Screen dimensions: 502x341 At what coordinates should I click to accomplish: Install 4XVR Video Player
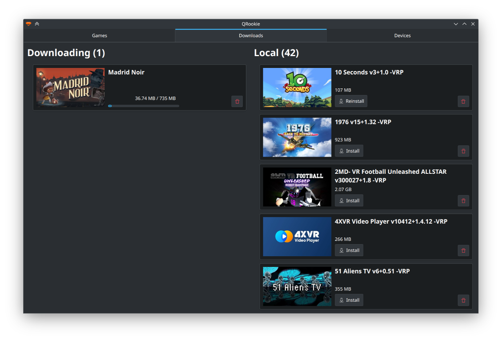point(349,250)
